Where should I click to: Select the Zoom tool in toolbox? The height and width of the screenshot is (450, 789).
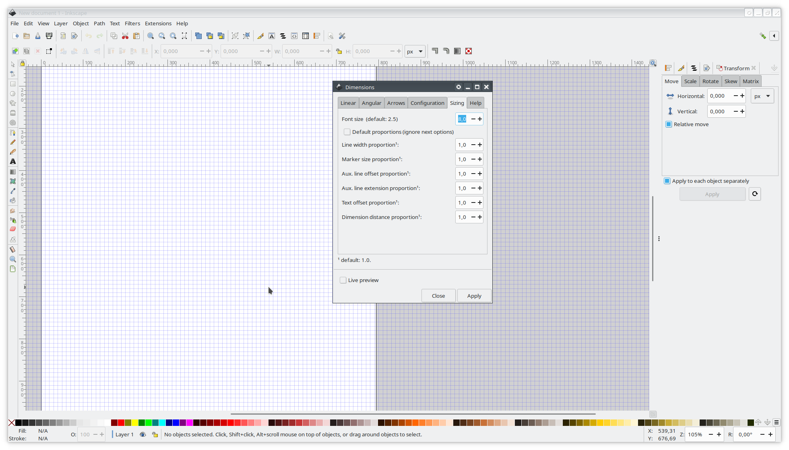click(x=13, y=259)
